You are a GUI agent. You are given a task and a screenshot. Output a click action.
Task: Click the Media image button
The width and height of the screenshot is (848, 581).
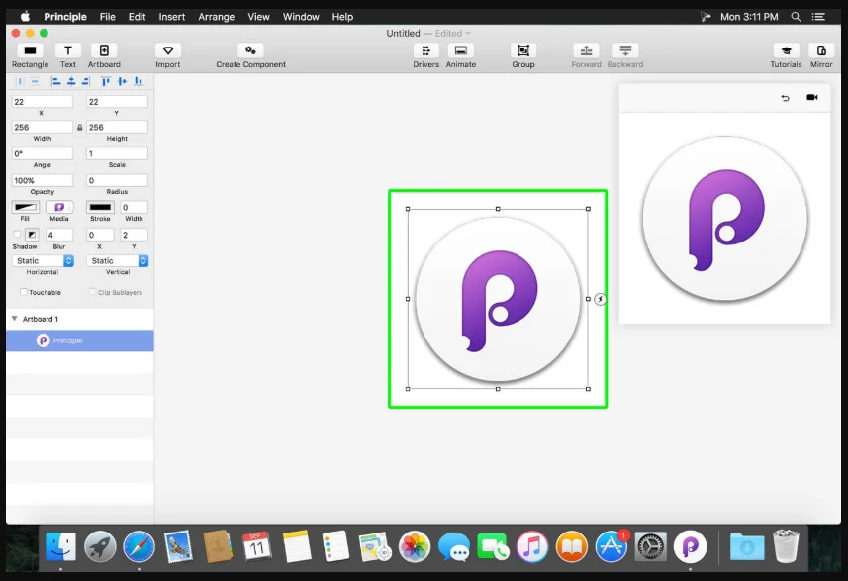(59, 207)
